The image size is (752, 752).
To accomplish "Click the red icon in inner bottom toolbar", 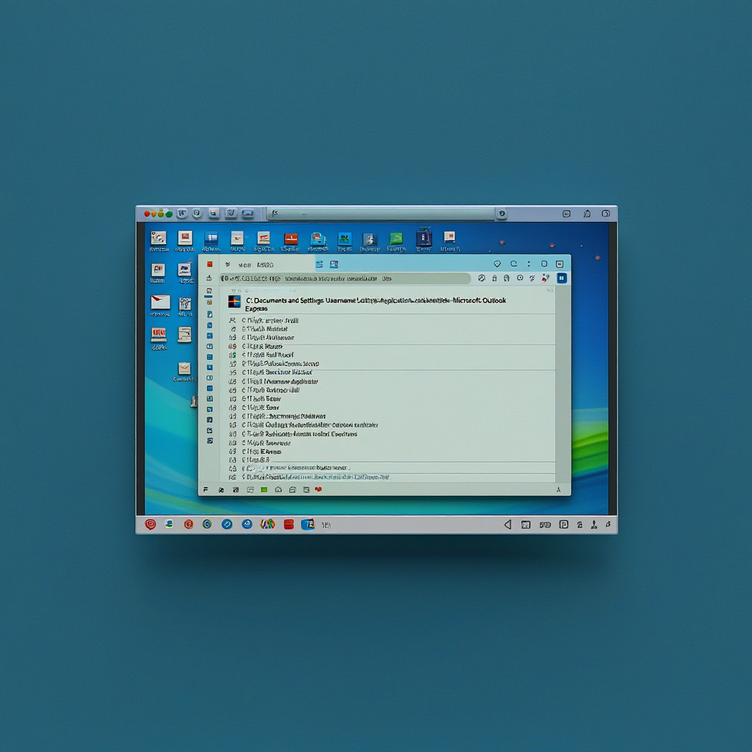I will [319, 489].
